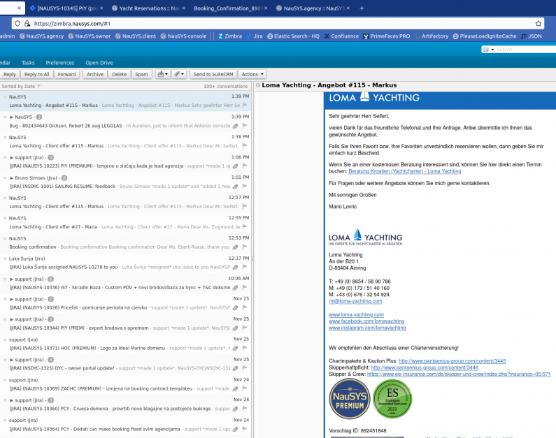
Task: Open the Confluence bookmark
Action: click(341, 36)
